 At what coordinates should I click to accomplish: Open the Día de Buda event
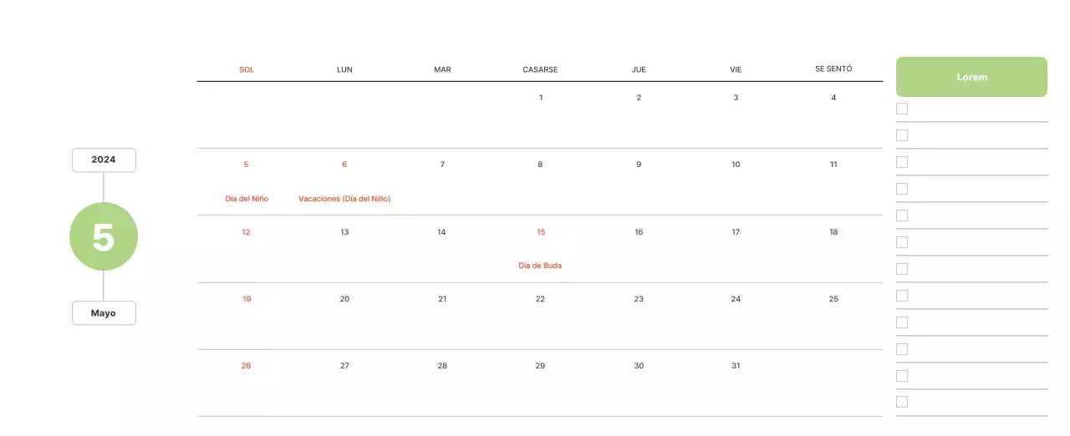[540, 266]
